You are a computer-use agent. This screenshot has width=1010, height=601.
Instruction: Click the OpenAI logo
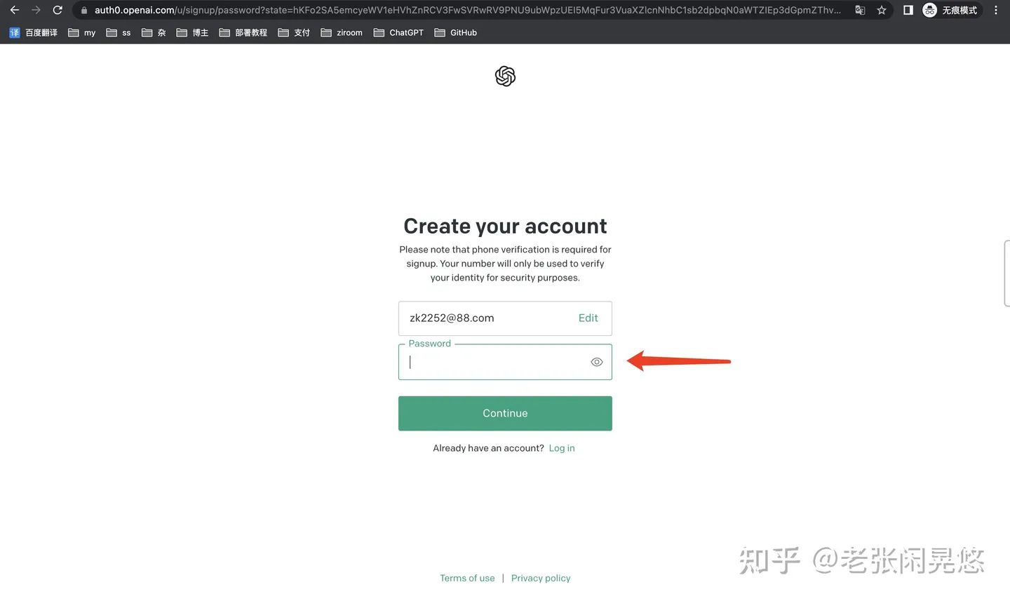click(505, 76)
